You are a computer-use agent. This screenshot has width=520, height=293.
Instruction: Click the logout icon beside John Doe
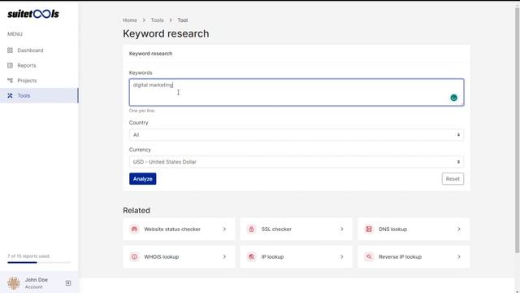tap(68, 283)
